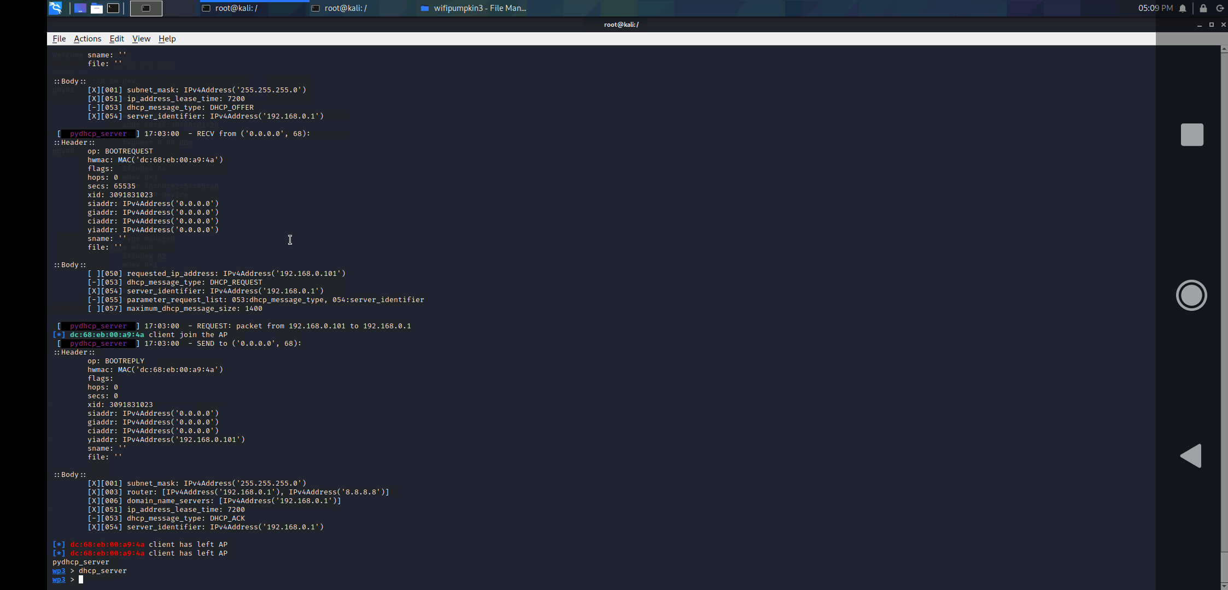Tap the circular home navigation button

click(x=1191, y=296)
